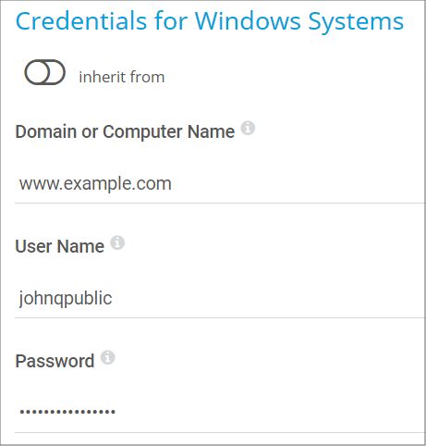Toggle the inherit from switch
Image resolution: width=426 pixels, height=446 pixels.
pyautogui.click(x=44, y=72)
